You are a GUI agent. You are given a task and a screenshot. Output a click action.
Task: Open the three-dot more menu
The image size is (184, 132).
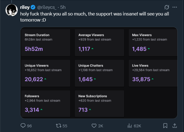(x=175, y=7)
